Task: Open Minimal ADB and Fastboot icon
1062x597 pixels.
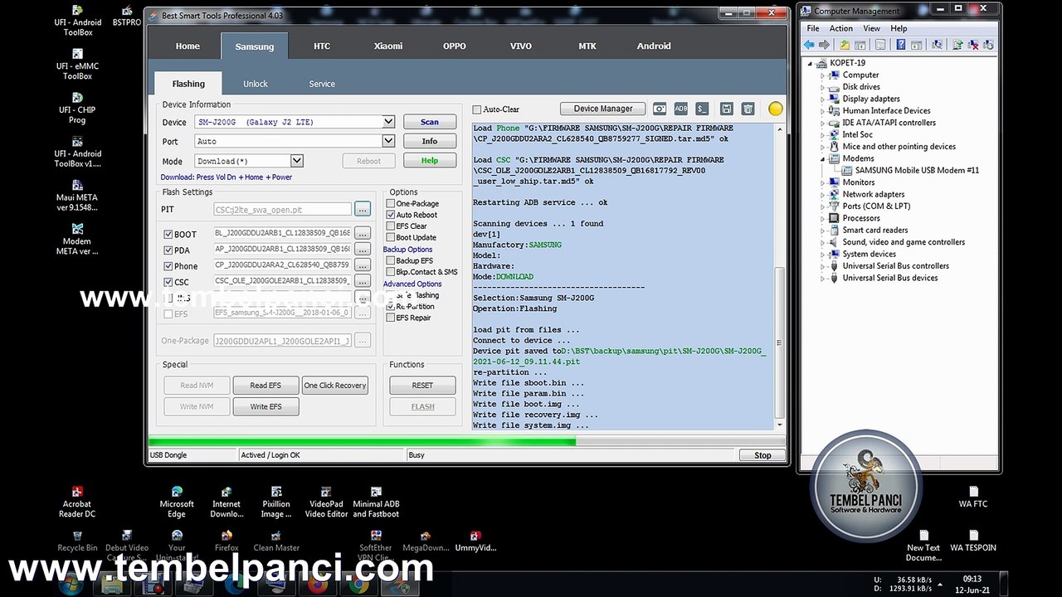Action: (x=376, y=502)
